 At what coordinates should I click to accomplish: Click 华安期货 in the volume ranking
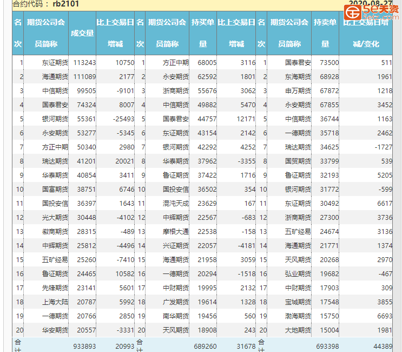(55, 331)
